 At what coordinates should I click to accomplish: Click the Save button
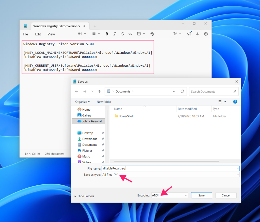point(201,196)
